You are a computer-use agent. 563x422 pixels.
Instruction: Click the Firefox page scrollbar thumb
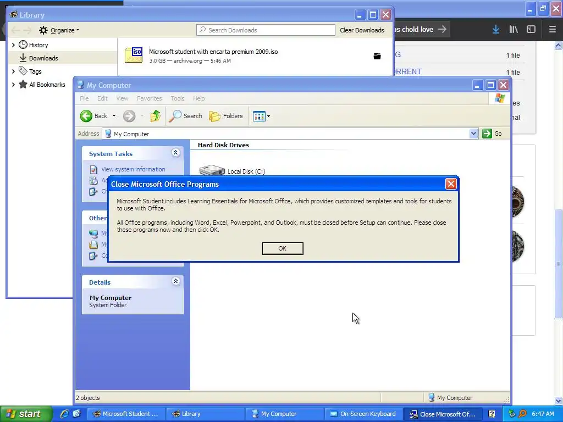pyautogui.click(x=558, y=264)
